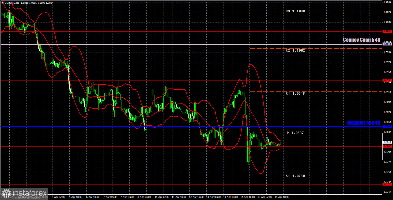The height and width of the screenshot is (200, 393).
Task: Click the red price tag 1.0938
Action: click(x=387, y=80)
